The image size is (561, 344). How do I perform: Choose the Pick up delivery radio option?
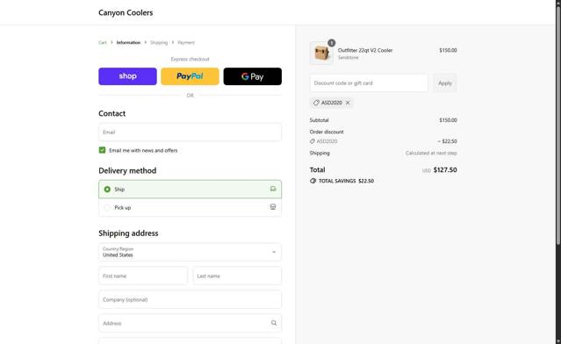pyautogui.click(x=107, y=207)
